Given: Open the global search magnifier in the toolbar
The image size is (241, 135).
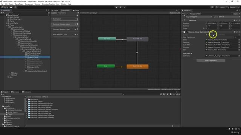Looking at the screenshot, I should coord(217,7).
